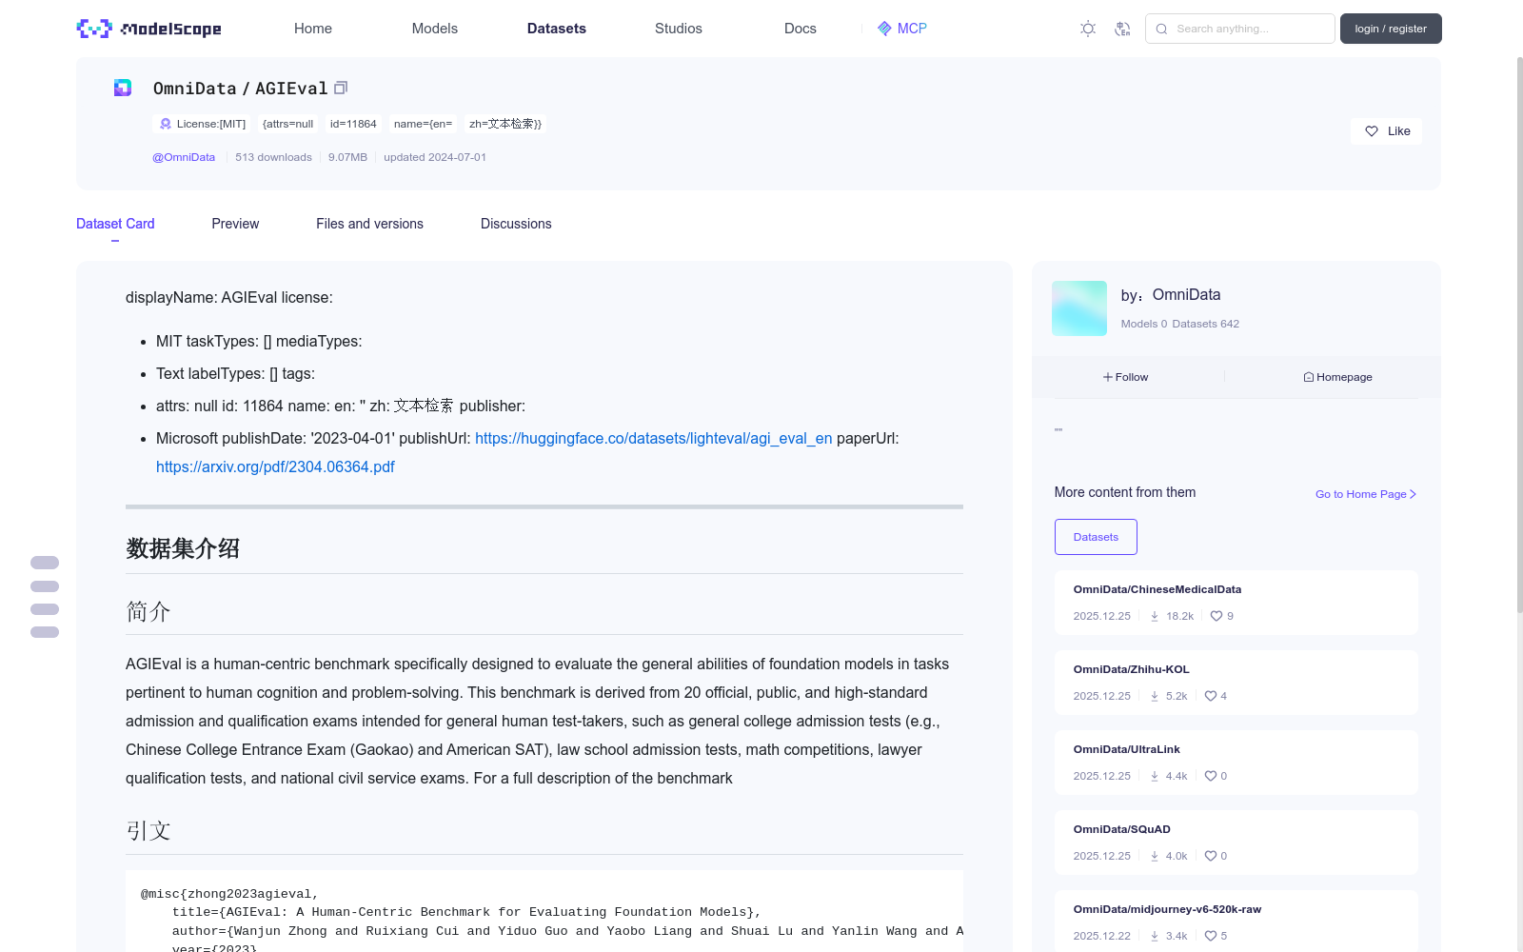The height and width of the screenshot is (952, 1523).
Task: Click the ModelScope logo
Action: point(148,29)
